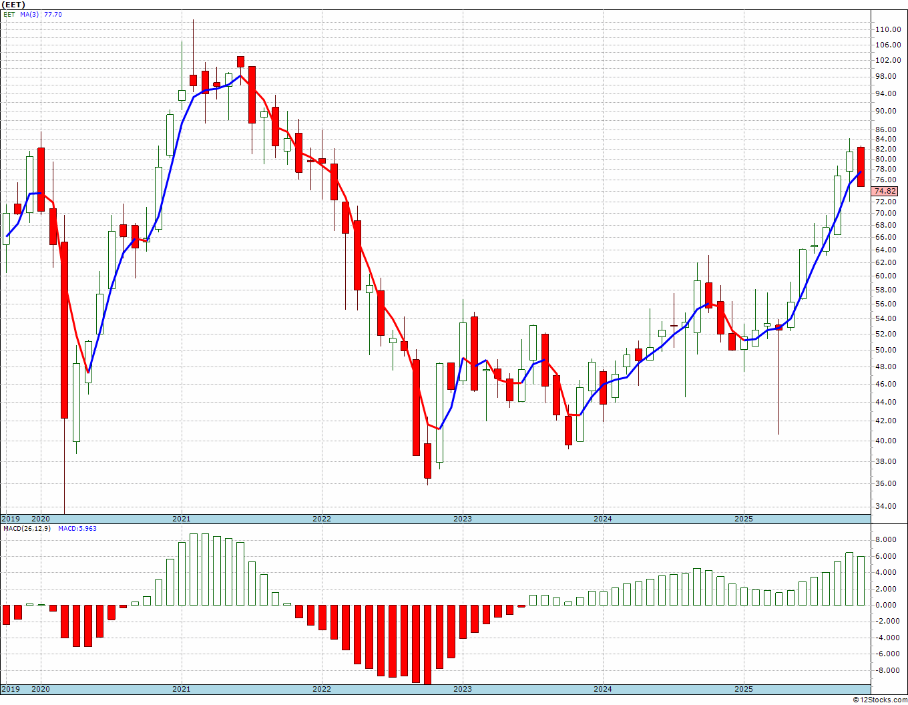
Task: Select the 60.00 price axis label
Action: tap(887, 276)
